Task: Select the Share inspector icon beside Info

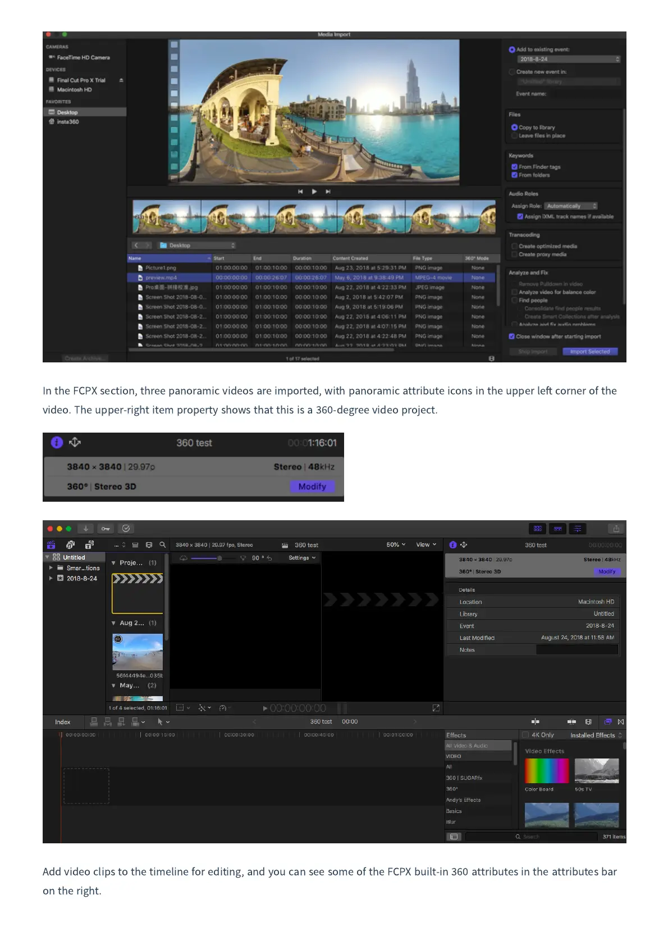Action: click(464, 544)
